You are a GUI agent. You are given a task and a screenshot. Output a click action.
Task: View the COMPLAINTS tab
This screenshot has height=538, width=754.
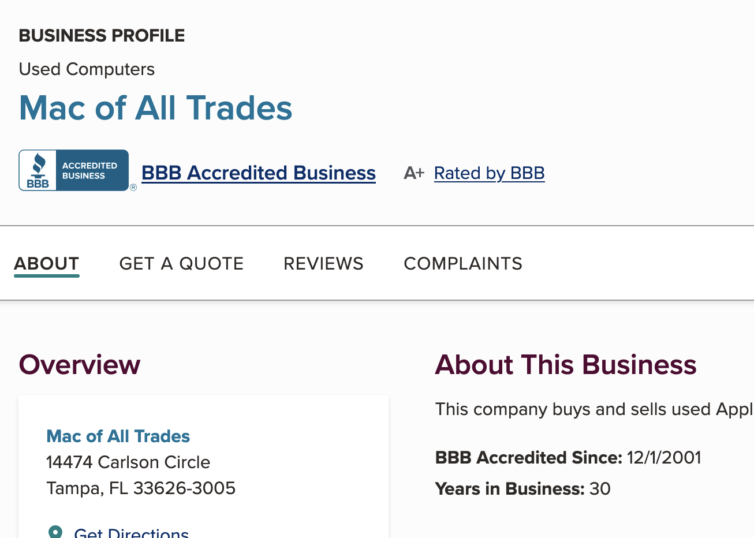pos(462,263)
